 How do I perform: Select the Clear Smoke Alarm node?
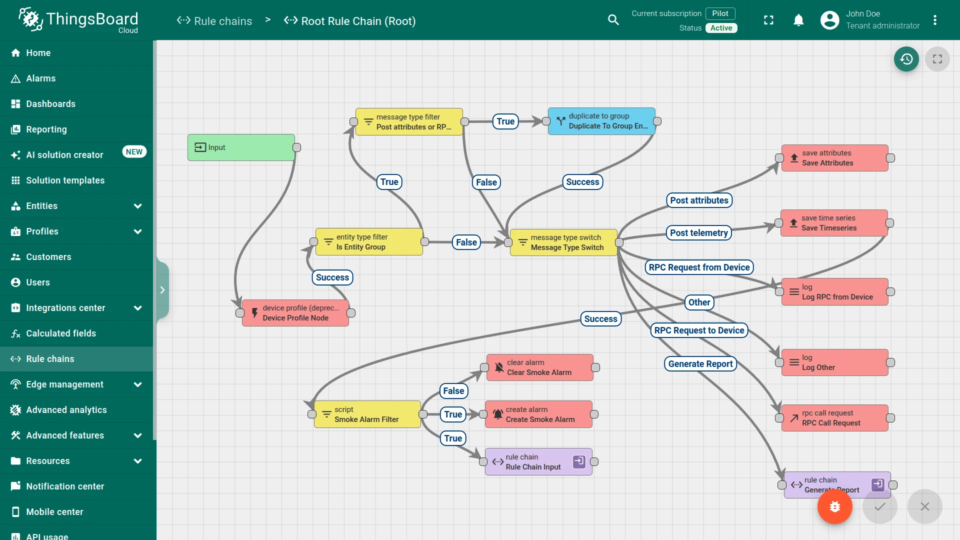[x=540, y=367]
